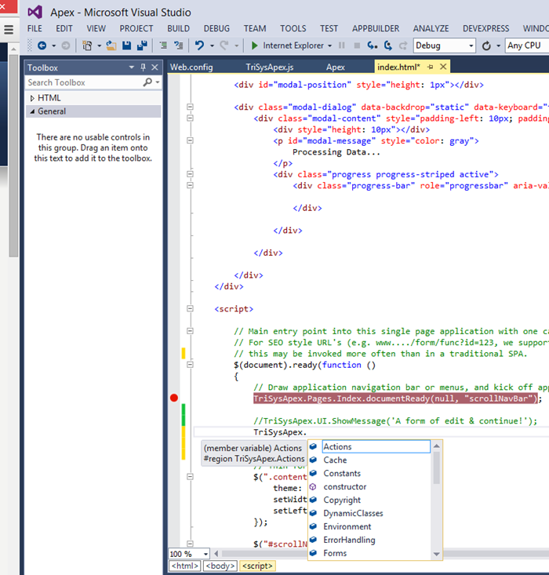This screenshot has height=575, width=549.
Task: Open the Undo history dropdown arrow
Action: pyautogui.click(x=212, y=45)
